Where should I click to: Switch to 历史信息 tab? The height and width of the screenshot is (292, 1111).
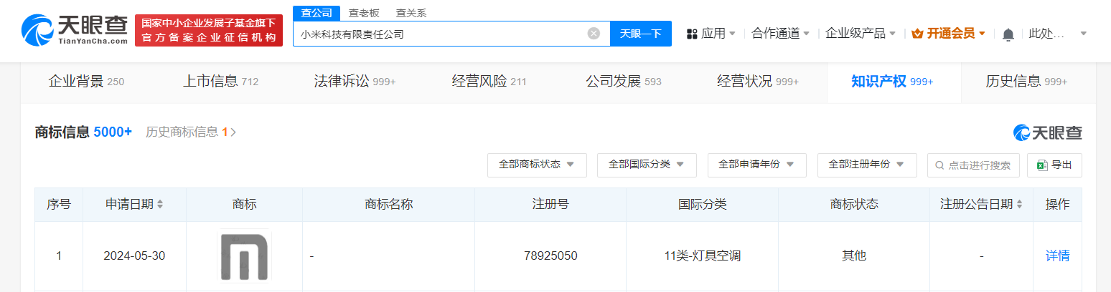pos(1027,82)
